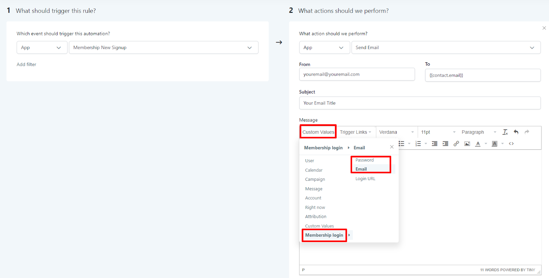Click the clear formatting icon
The height and width of the screenshot is (278, 549).
coord(505,132)
